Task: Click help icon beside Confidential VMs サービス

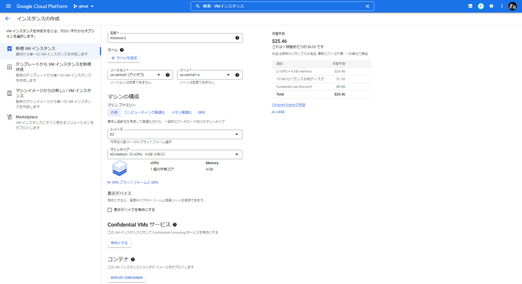Action: 175,225
